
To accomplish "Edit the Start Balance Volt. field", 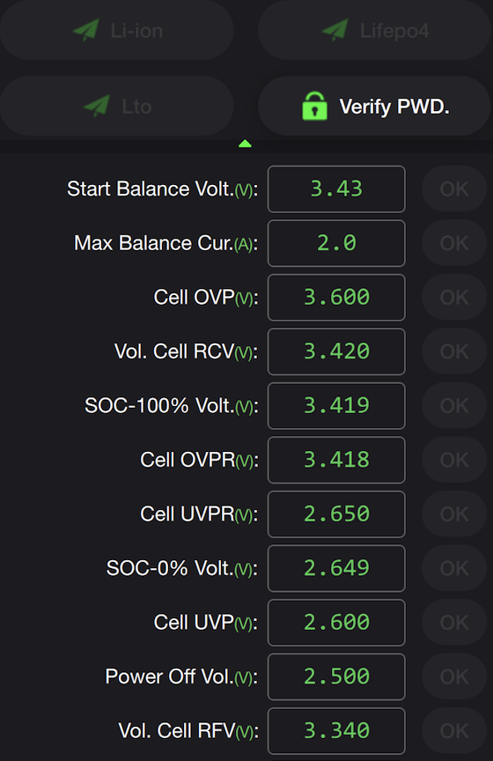I will 336,188.
